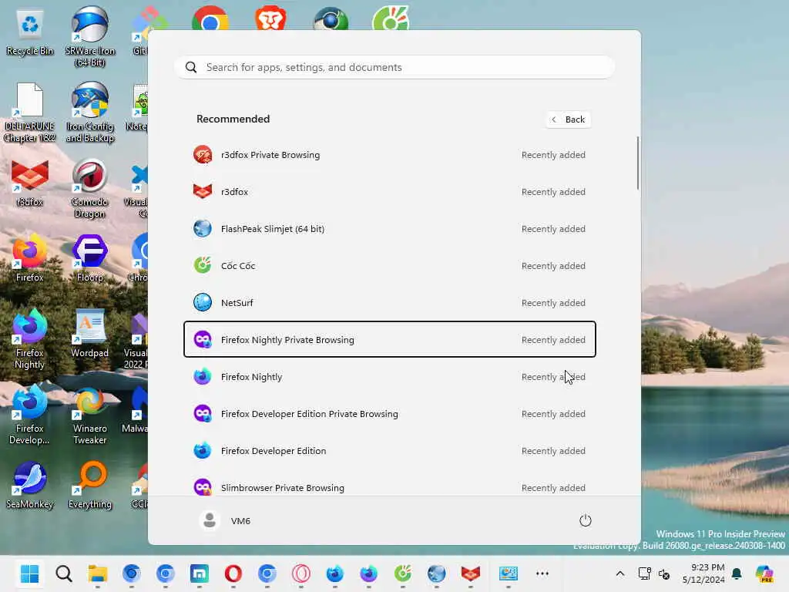Select SRWare Iron (64-Bit) desktop shortcut

pyautogui.click(x=90, y=38)
